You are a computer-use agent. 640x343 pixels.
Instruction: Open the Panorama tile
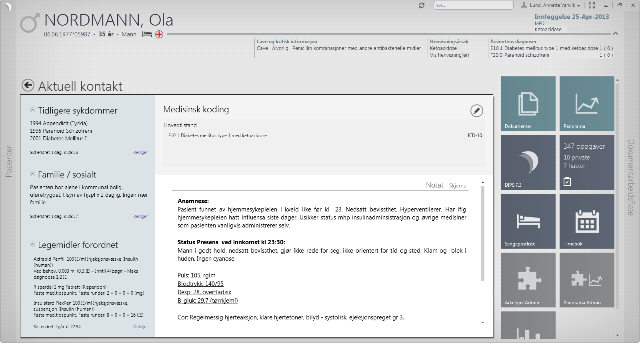coord(587,104)
